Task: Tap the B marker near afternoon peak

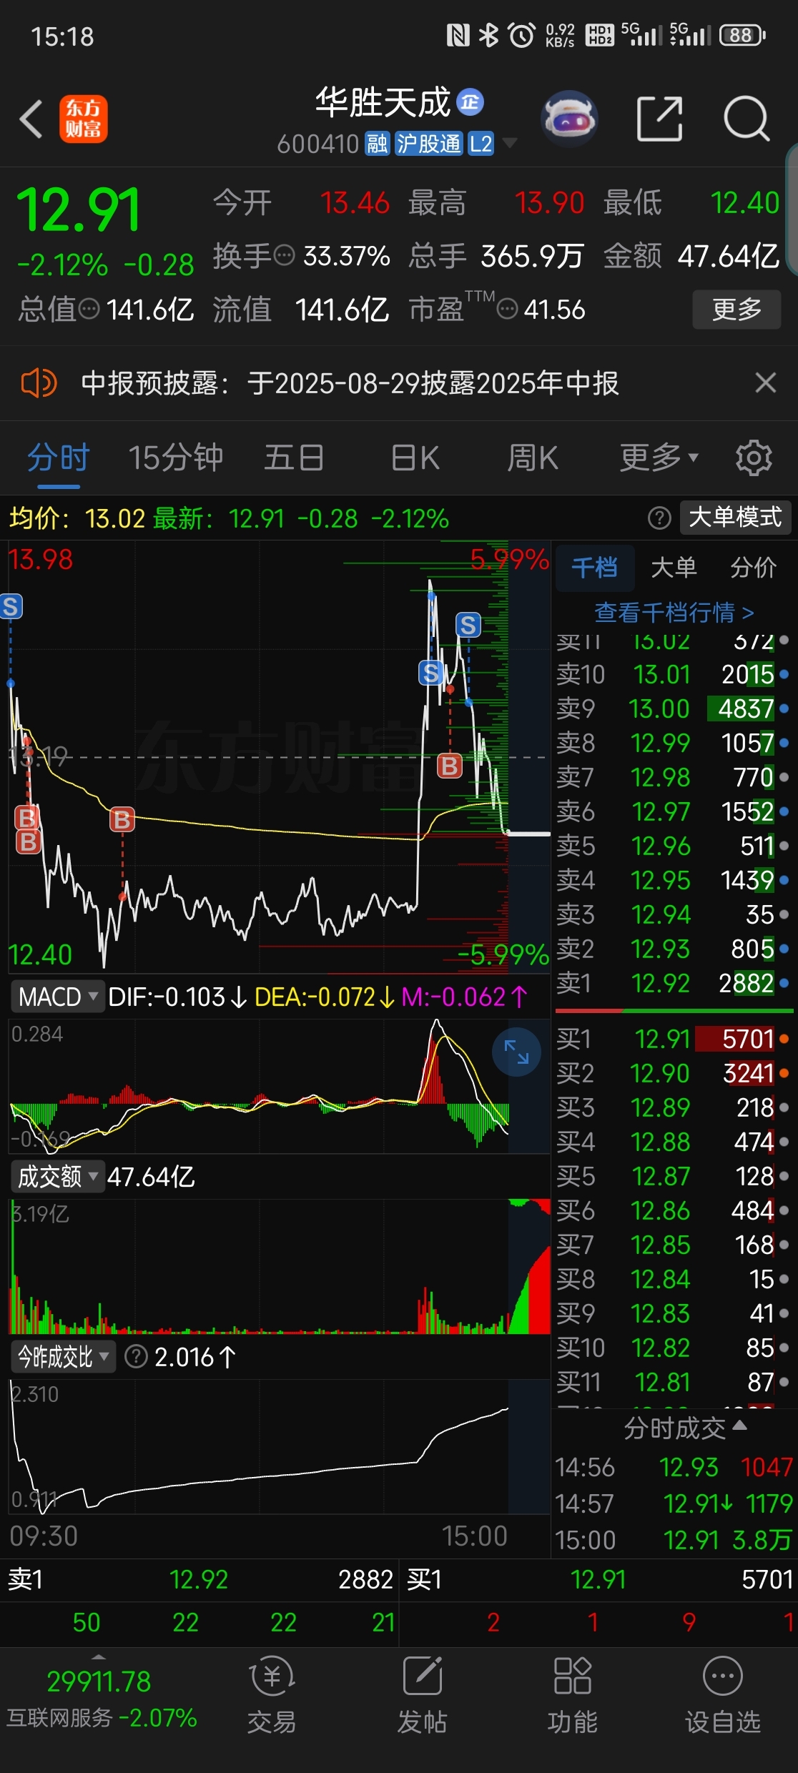Action: [450, 766]
